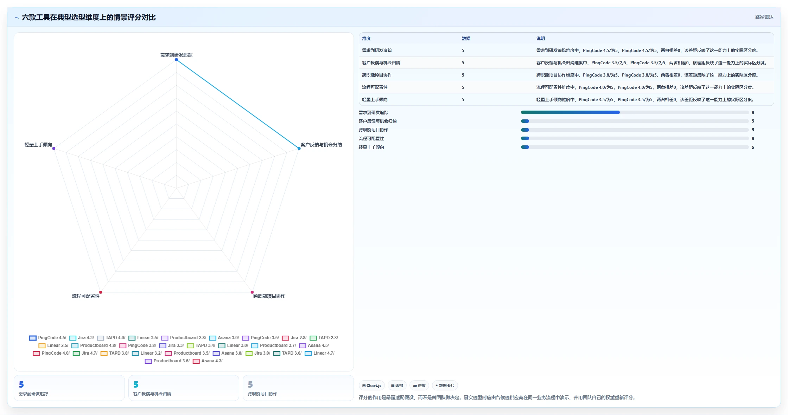Click the footnote starting 评分的作用是暴露适配假设
The image size is (788, 415).
coord(498,398)
